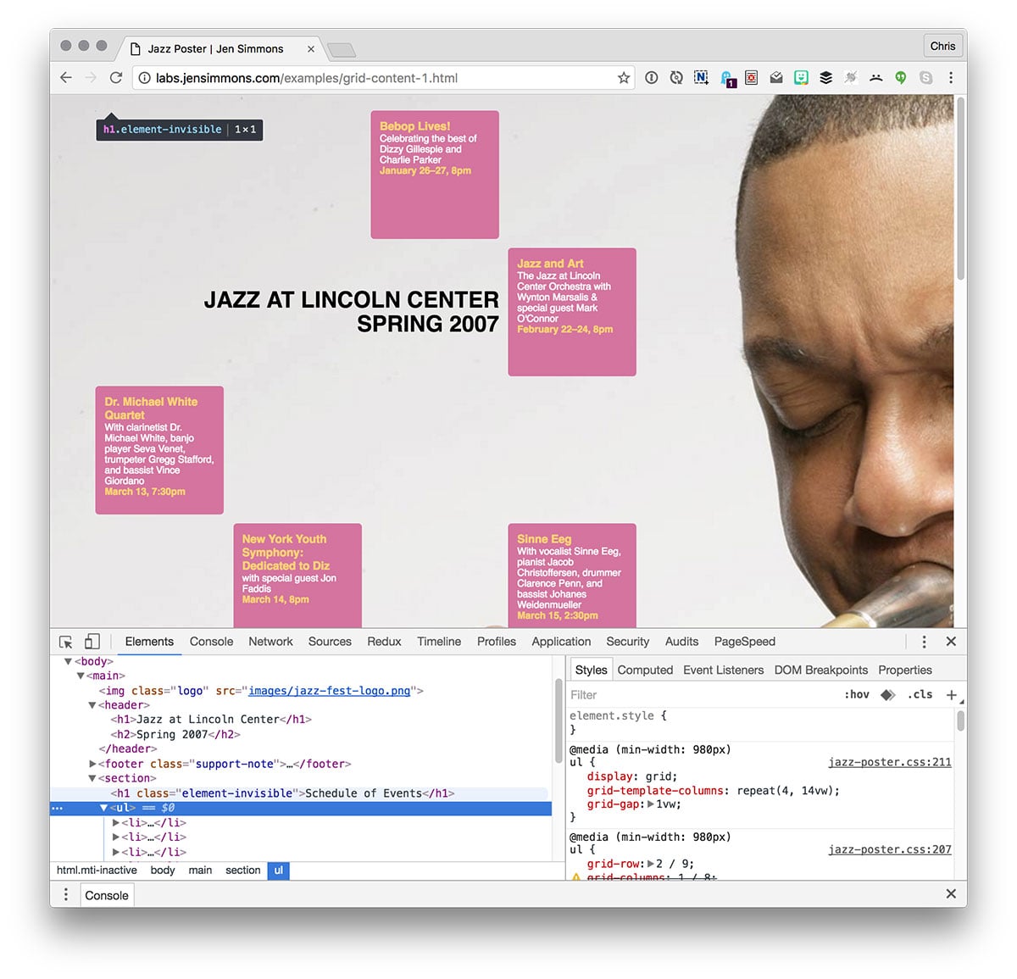This screenshot has width=1017, height=979.
Task: Close the Jazz Poster browser tab
Action: tap(311, 49)
